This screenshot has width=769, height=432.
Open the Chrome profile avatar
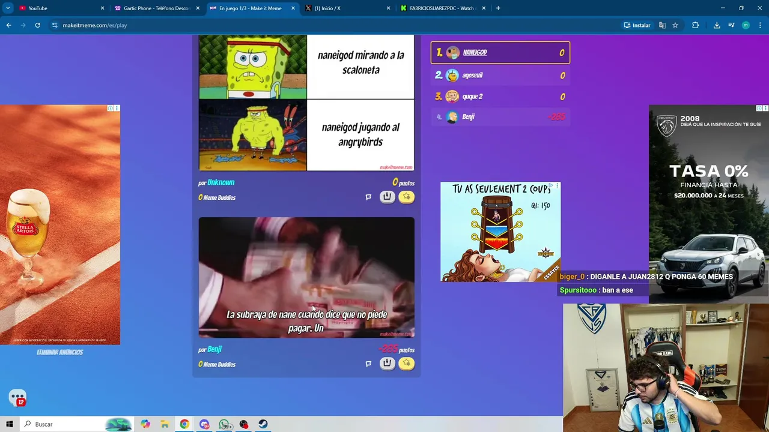tap(746, 25)
